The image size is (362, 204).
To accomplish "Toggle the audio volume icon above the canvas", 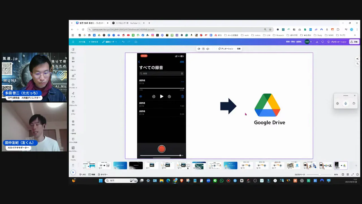I will coord(199,48).
